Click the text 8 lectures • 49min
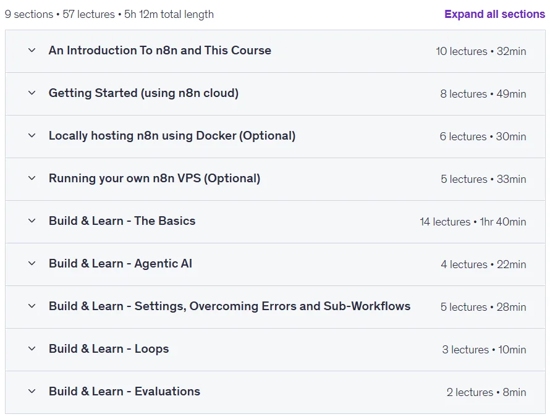Screen dimensions: 550x417 pos(483,94)
